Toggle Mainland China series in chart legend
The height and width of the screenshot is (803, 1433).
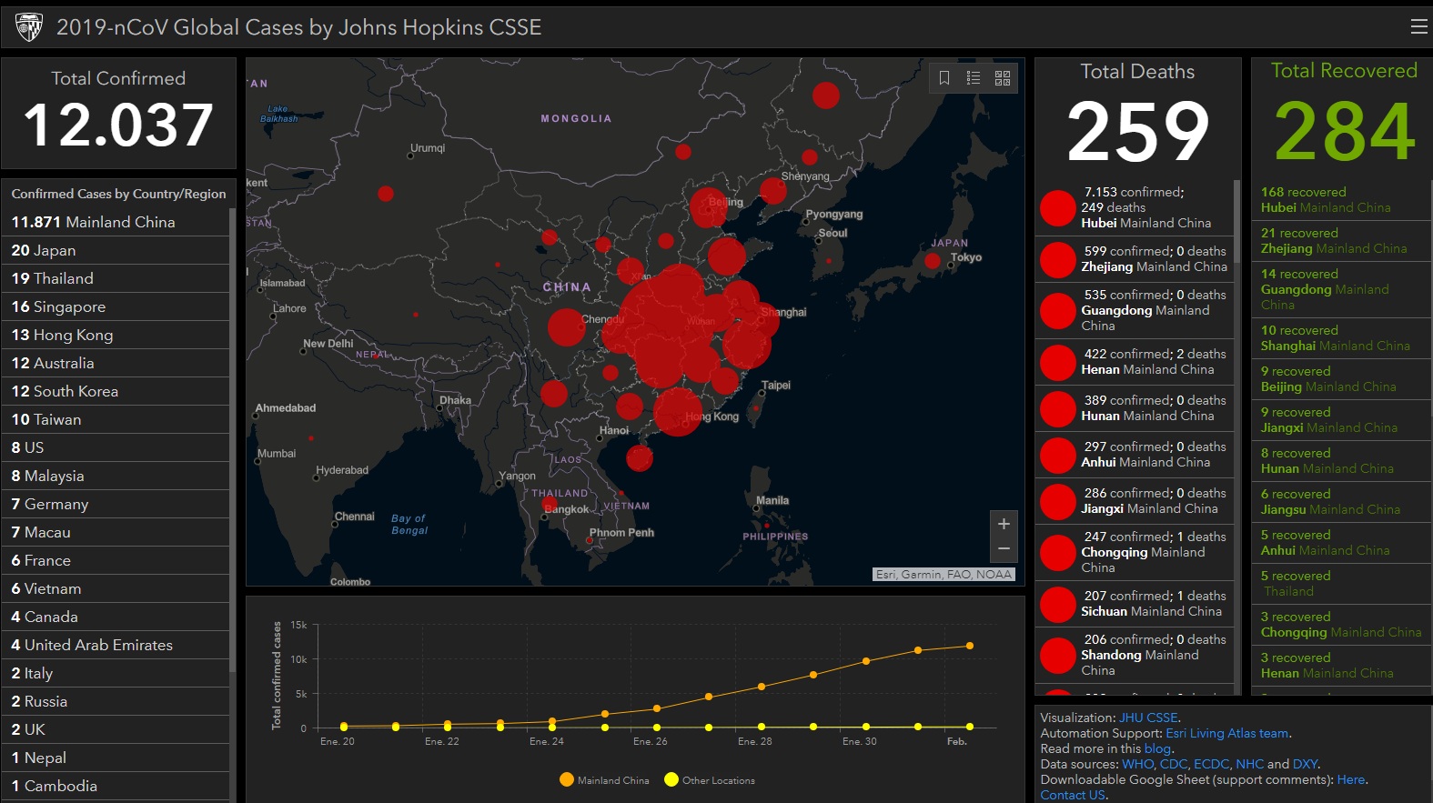point(605,779)
